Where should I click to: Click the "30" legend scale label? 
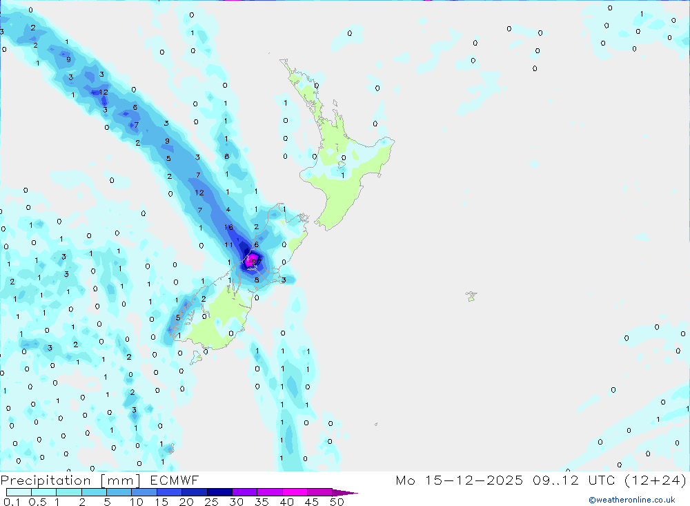pos(237,502)
